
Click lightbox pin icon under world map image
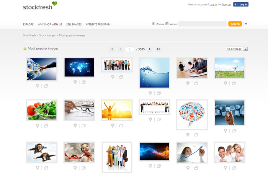(75, 82)
